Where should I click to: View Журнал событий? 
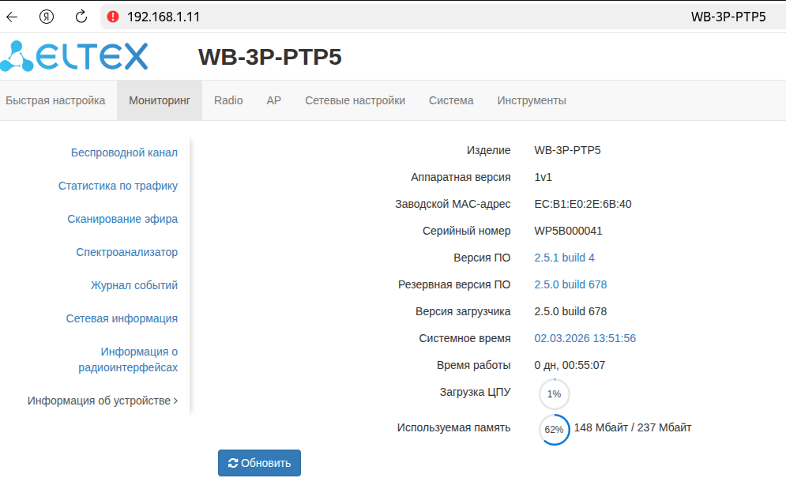[x=134, y=285]
